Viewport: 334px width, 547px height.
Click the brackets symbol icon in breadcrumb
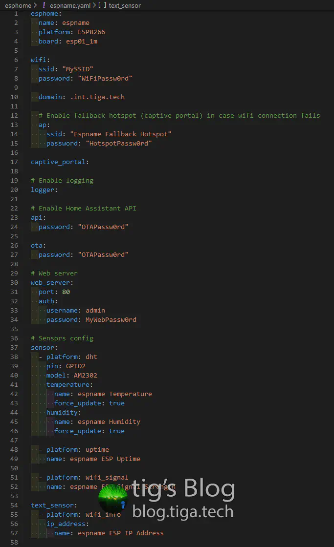(102, 5)
